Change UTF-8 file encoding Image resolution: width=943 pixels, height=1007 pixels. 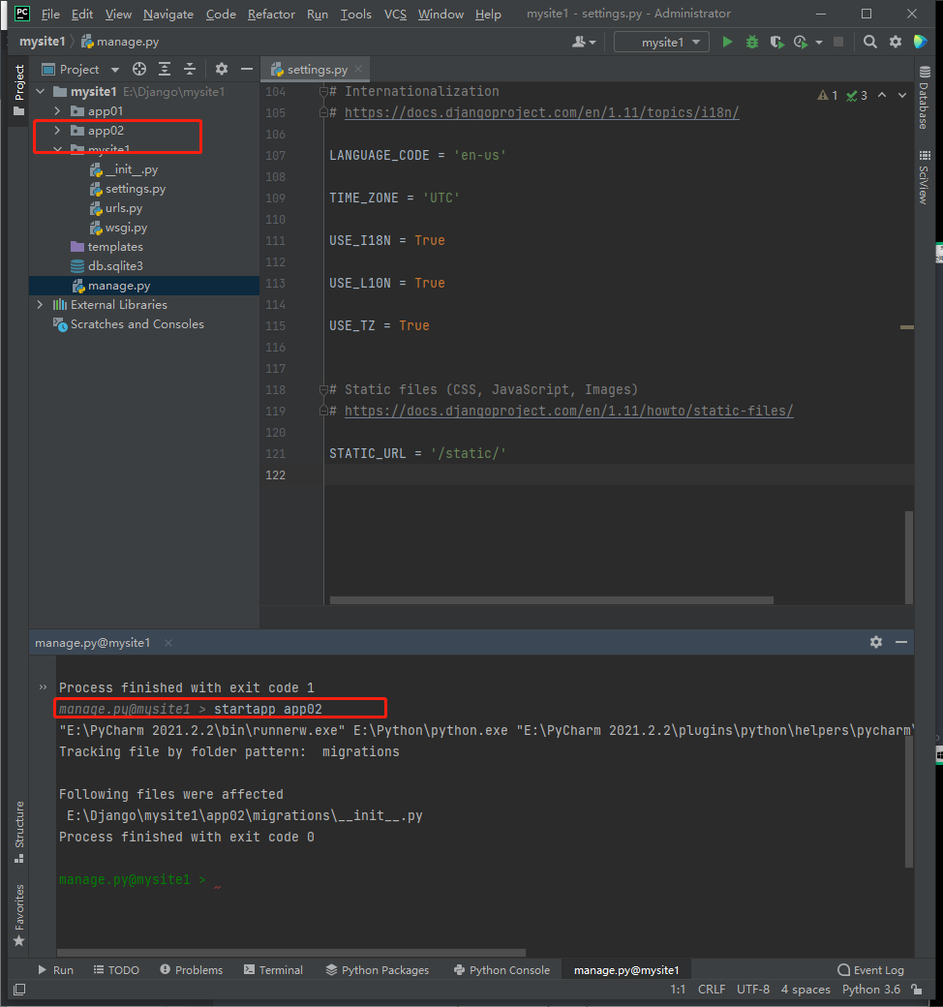click(x=753, y=990)
